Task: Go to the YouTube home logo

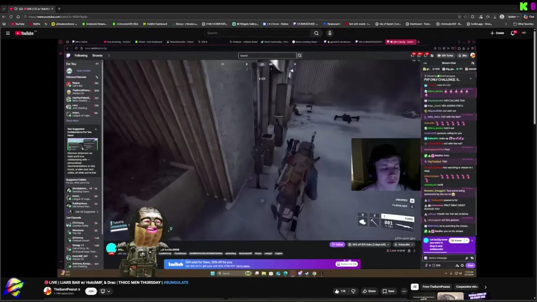Action: [24, 33]
